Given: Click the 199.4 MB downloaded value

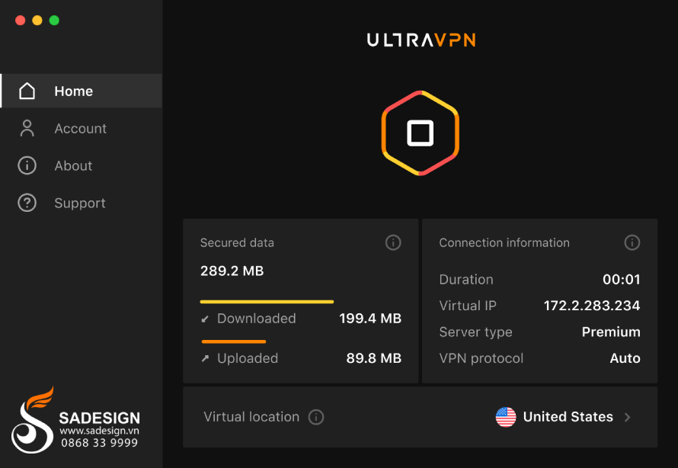Looking at the screenshot, I should (x=370, y=319).
